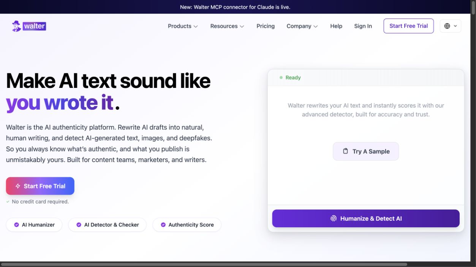Image resolution: width=476 pixels, height=267 pixels.
Task: Click the clipboard icon in Try A Sample
Action: pos(345,151)
